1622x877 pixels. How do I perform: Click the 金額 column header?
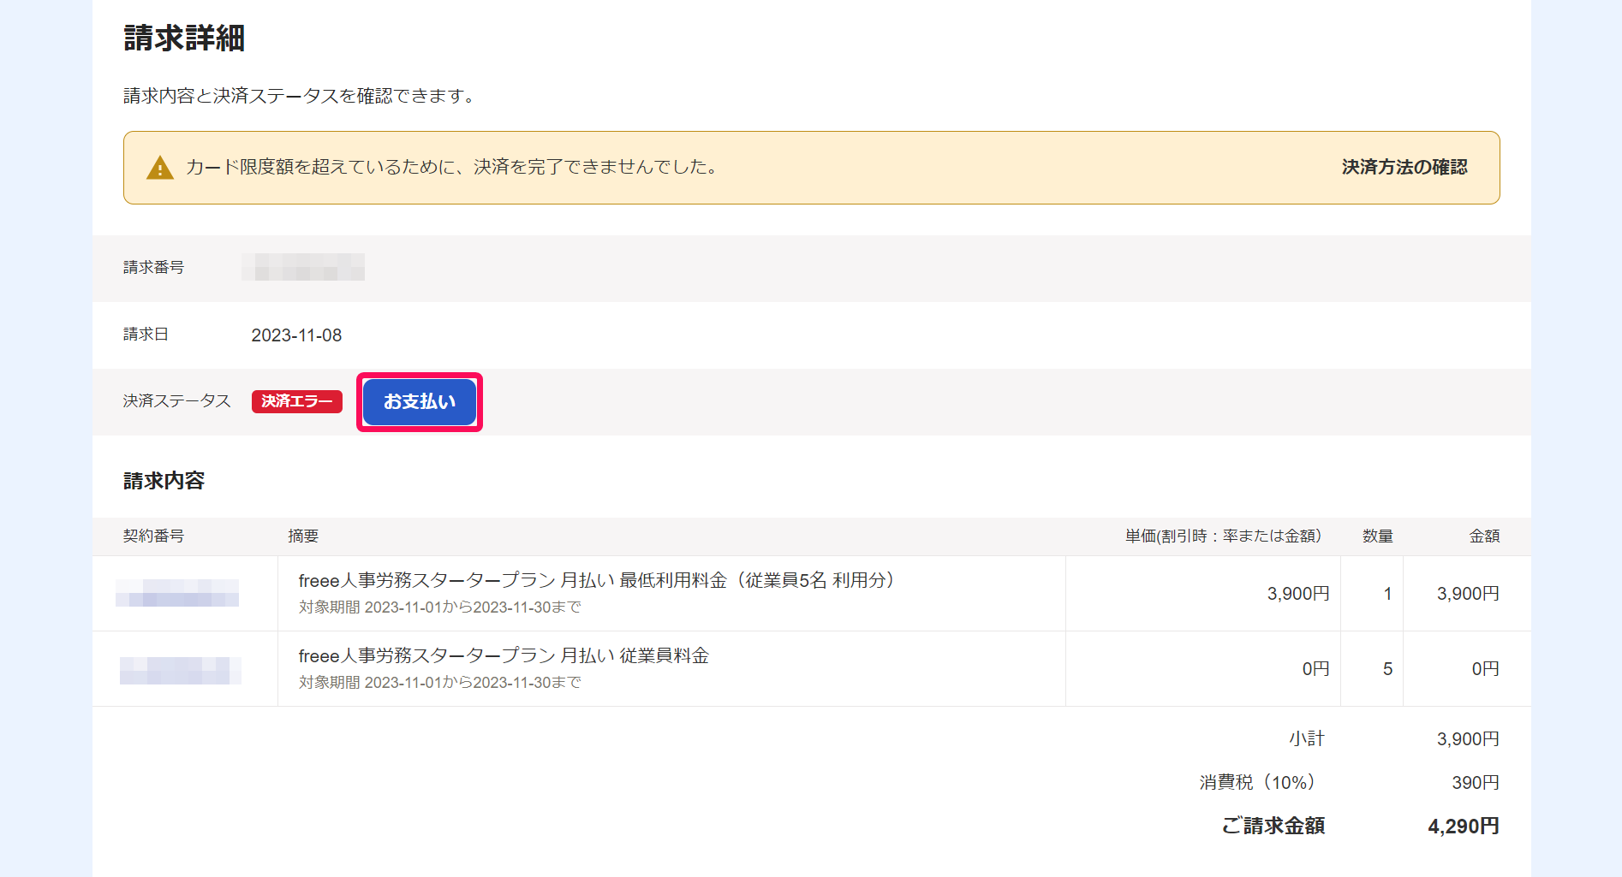(x=1484, y=536)
